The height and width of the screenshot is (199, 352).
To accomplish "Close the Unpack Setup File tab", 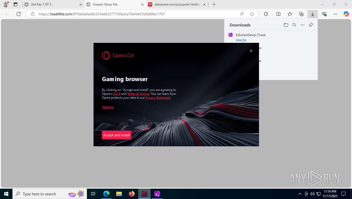I will [x=142, y=4].
